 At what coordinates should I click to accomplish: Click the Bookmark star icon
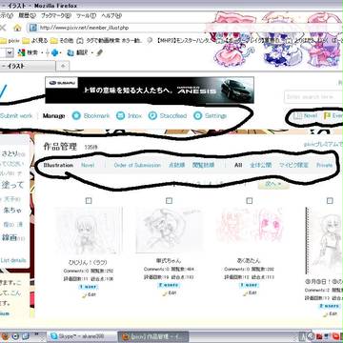click(x=76, y=116)
